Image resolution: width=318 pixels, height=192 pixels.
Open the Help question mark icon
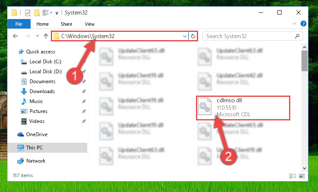[x=304, y=24]
